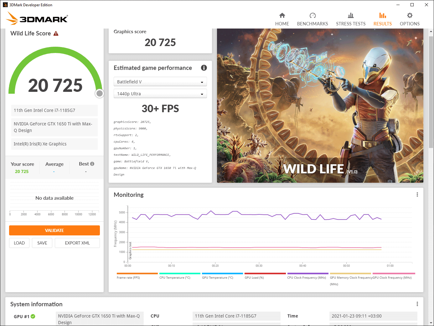Open the System information three-dot menu
Viewport: 434px width, 326px height.
click(417, 304)
